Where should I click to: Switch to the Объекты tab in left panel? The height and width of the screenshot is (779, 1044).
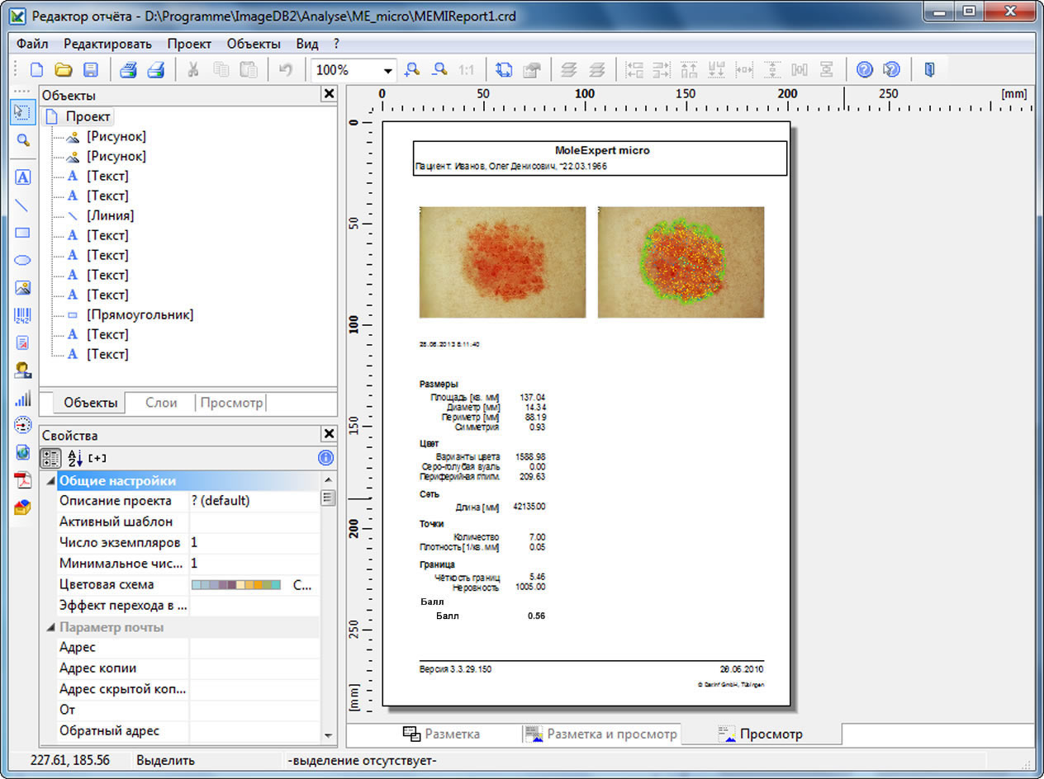[x=91, y=403]
